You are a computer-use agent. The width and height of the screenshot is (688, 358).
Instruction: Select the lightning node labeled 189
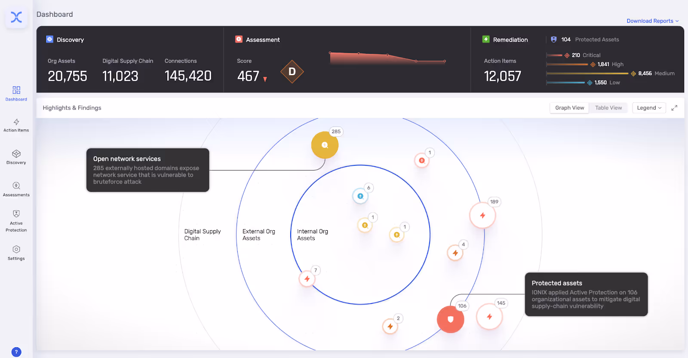482,215
